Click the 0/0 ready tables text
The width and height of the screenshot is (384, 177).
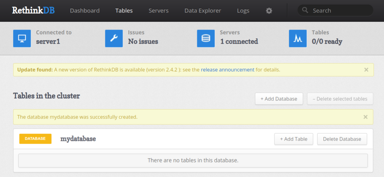click(x=327, y=42)
